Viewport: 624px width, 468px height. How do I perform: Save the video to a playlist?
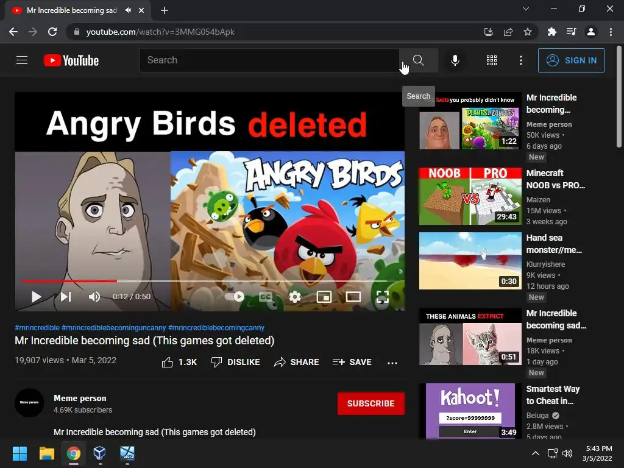[352, 362]
